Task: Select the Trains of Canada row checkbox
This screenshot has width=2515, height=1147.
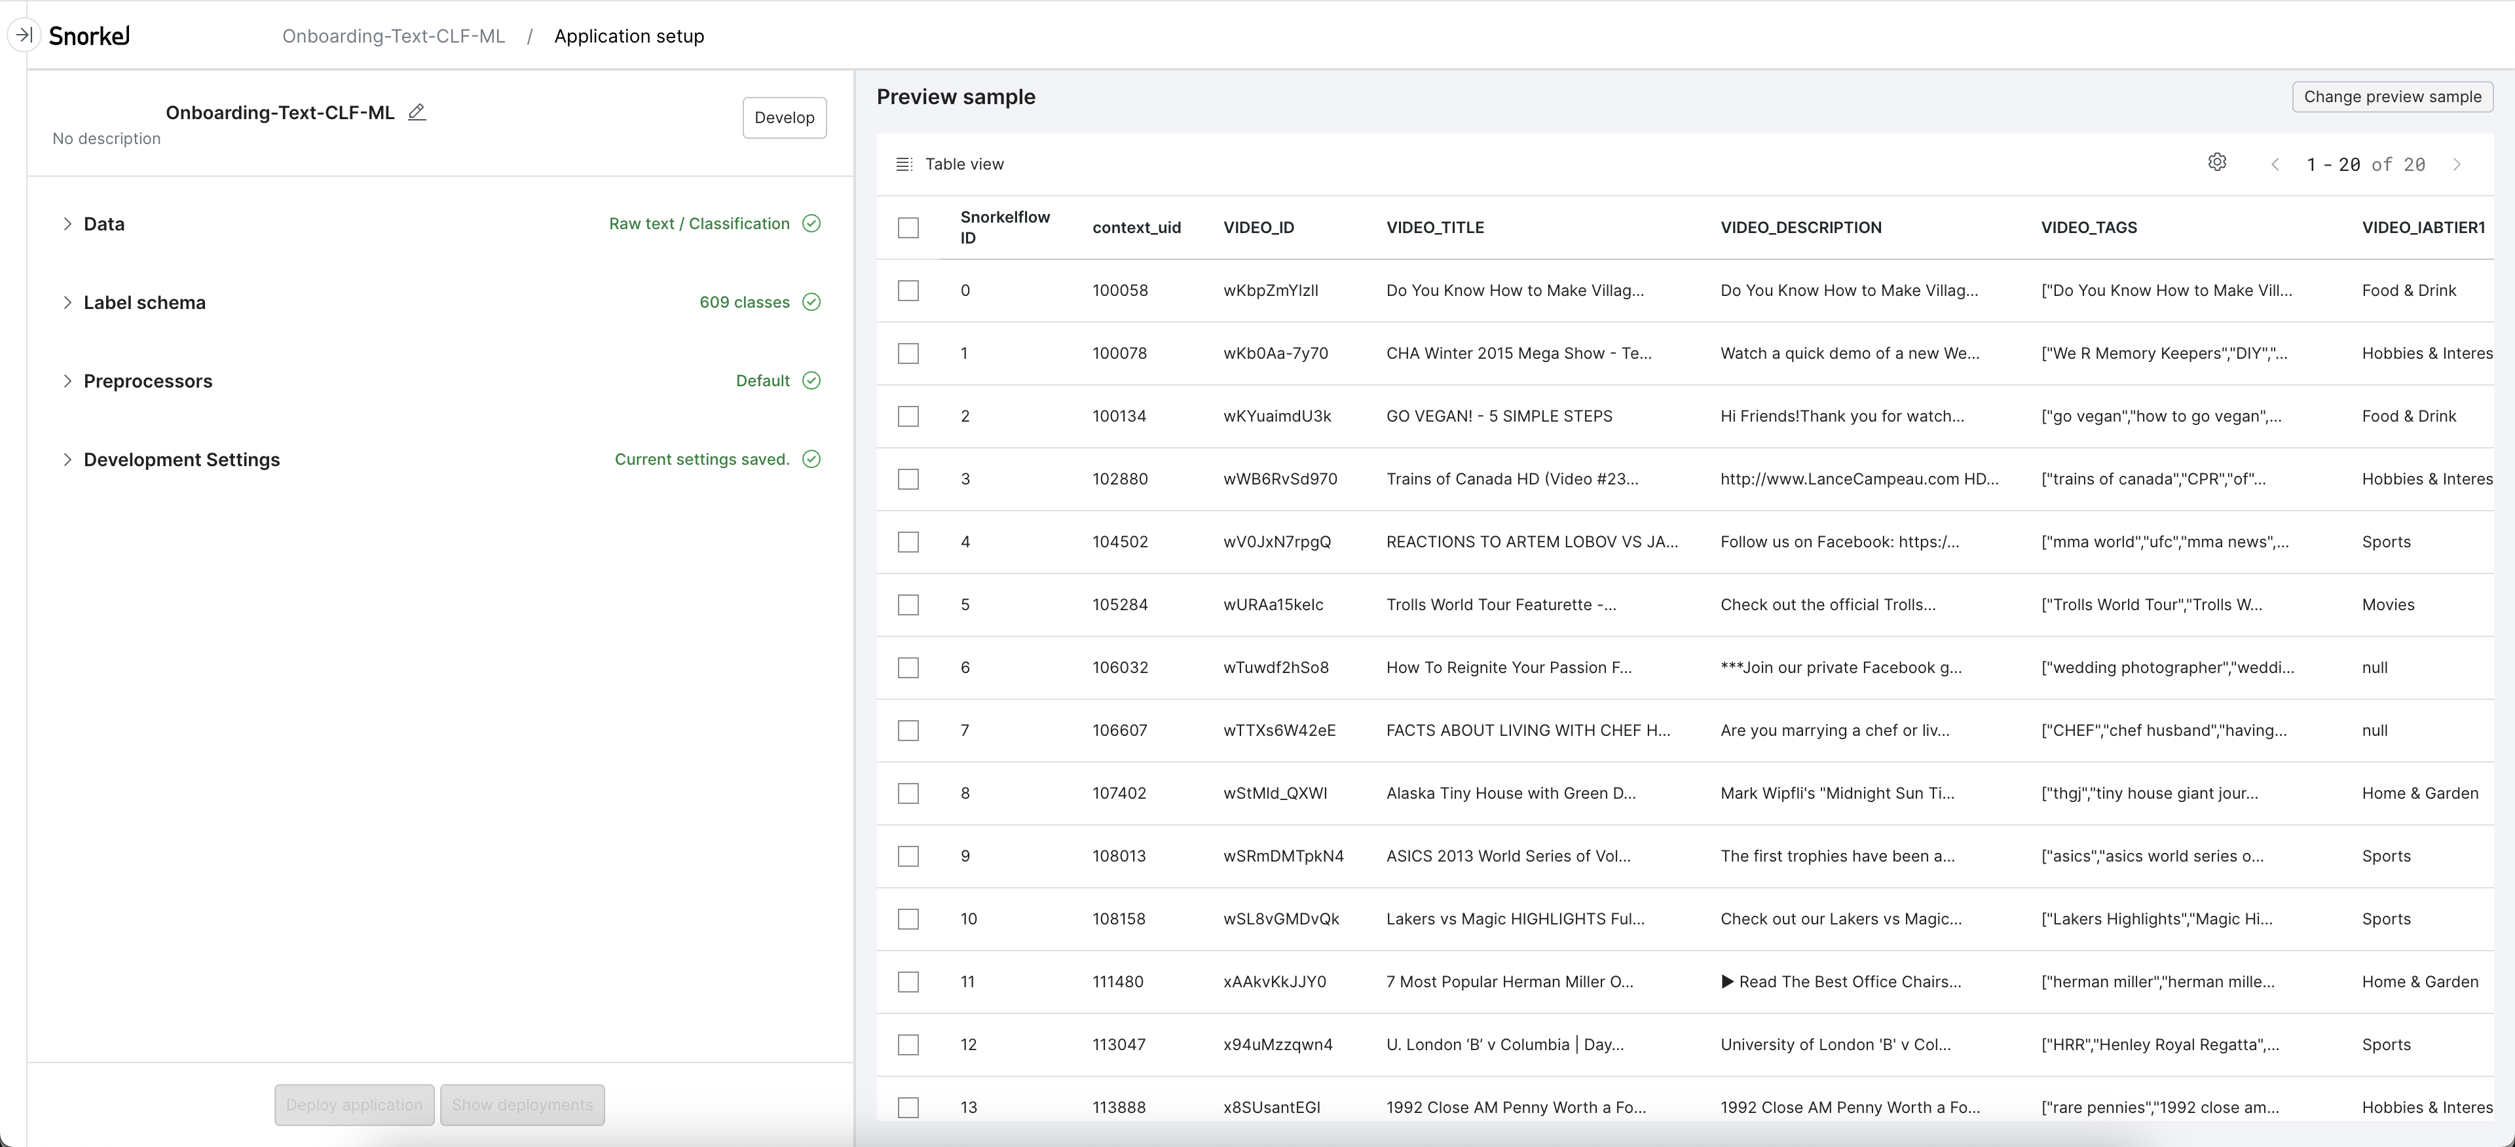Action: point(908,479)
